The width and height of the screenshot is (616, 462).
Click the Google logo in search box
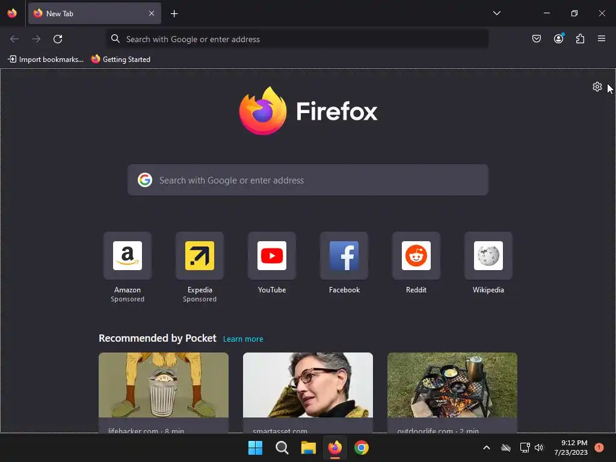pyautogui.click(x=144, y=180)
